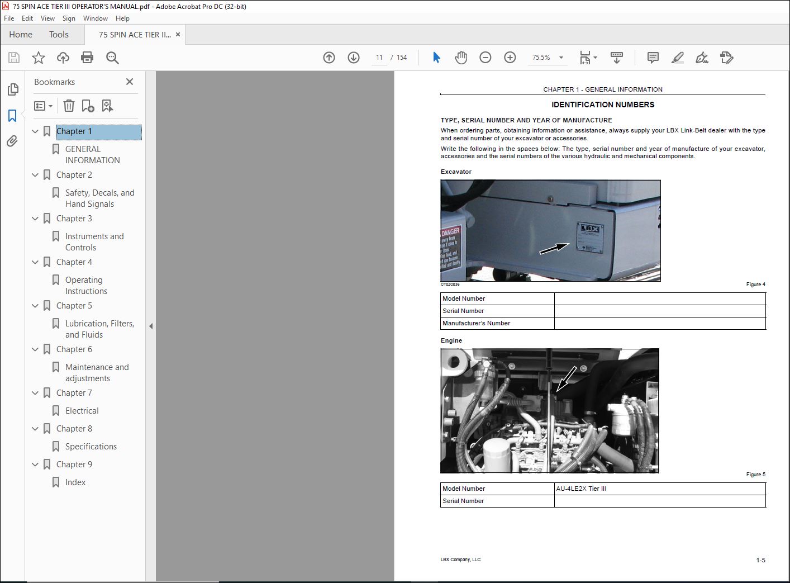The height and width of the screenshot is (583, 790).
Task: Activate the selection arrow tool
Action: 436,58
